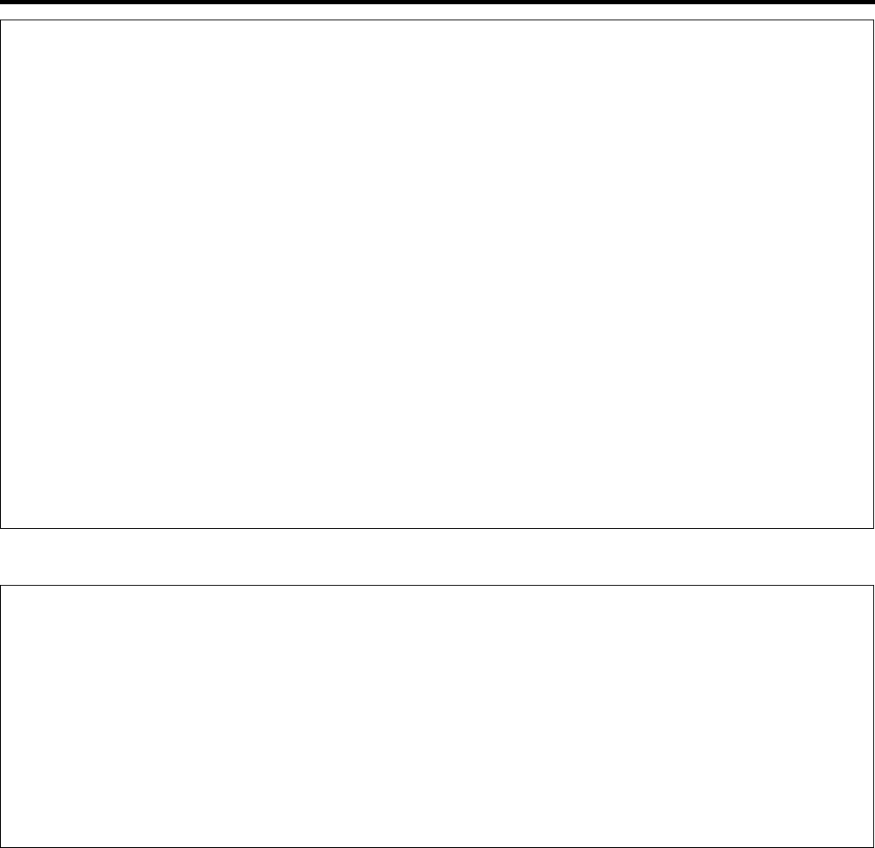Image resolution: width=875 pixels, height=848 pixels.
Task: Select the bottom-right corner of upper box
Action: (x=873, y=528)
